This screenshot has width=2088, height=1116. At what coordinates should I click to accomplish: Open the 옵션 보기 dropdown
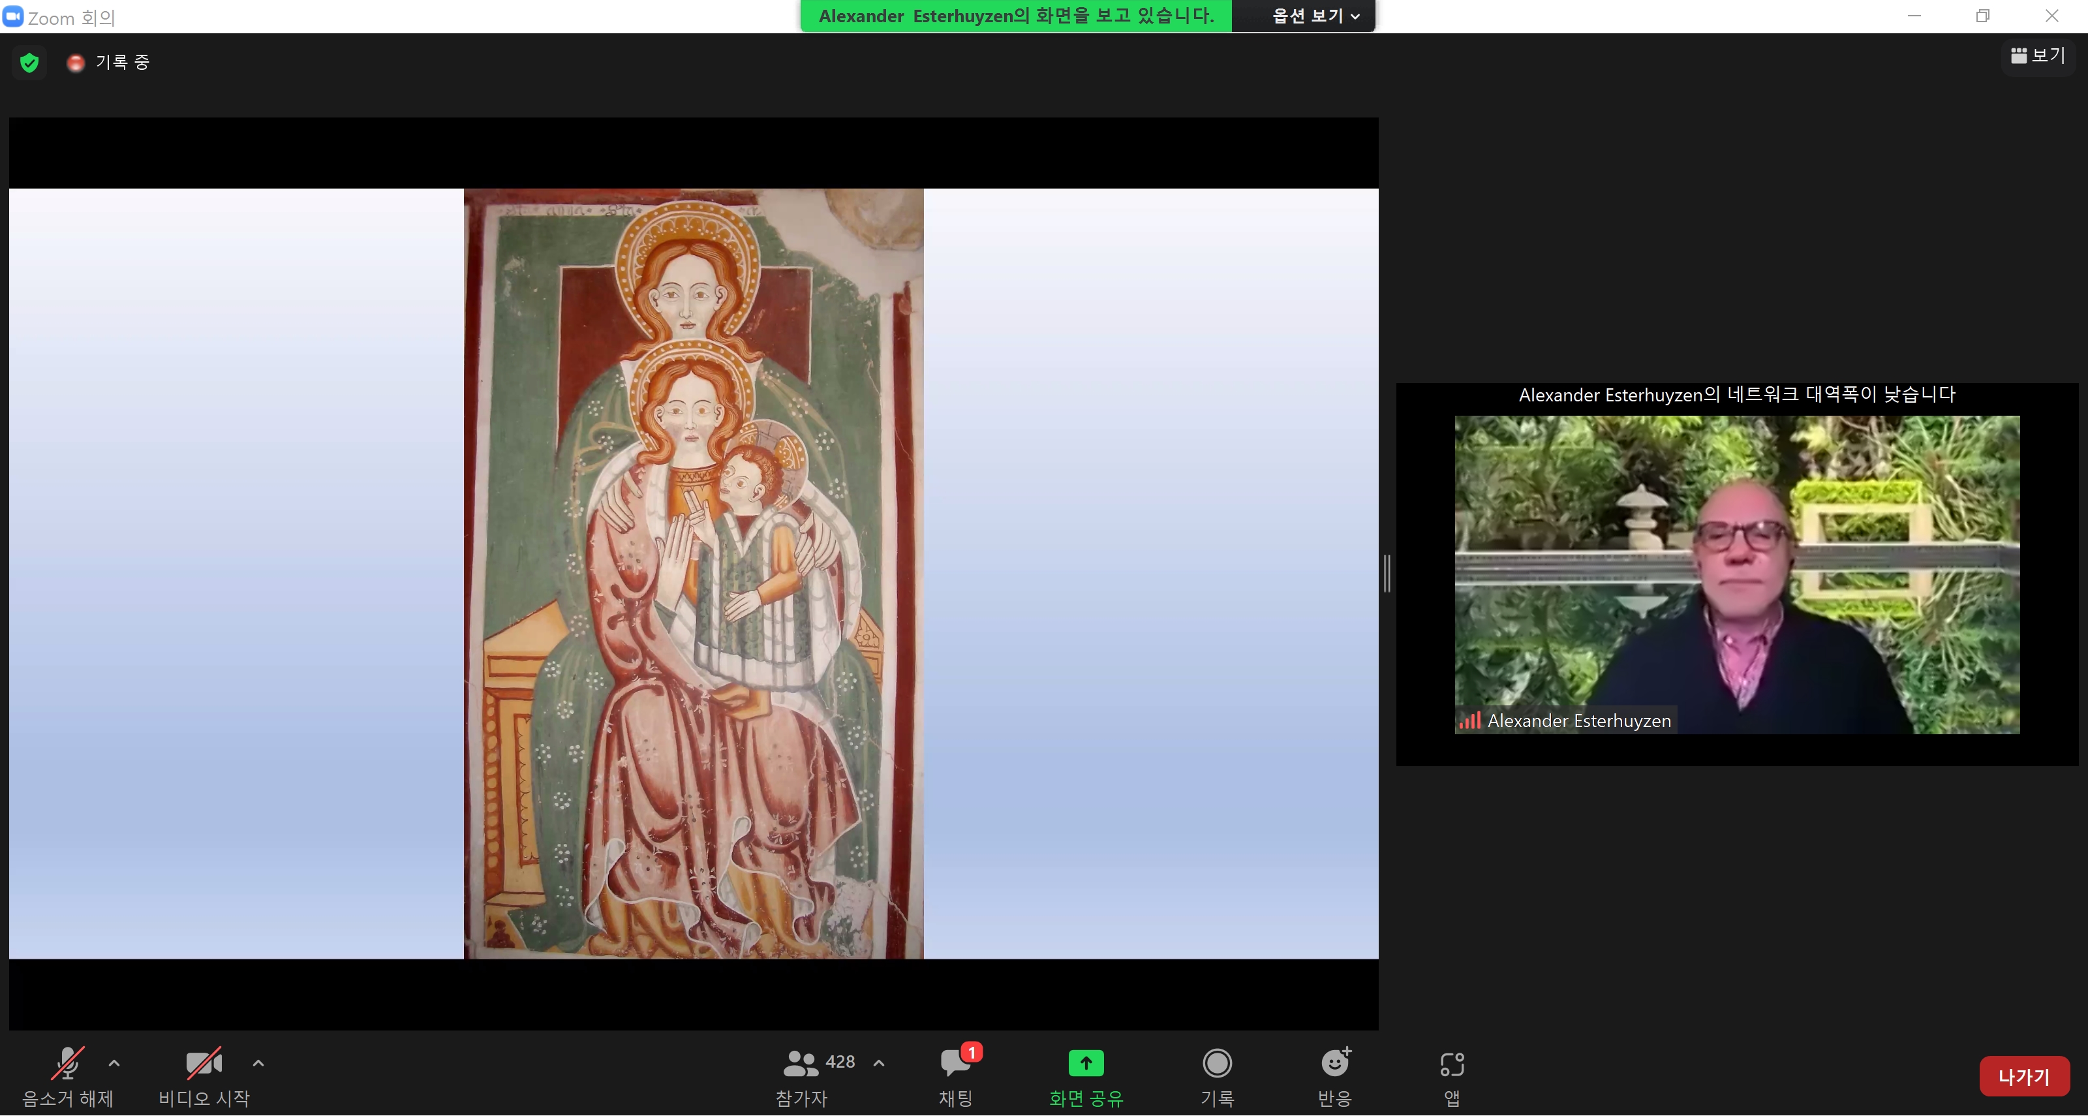tap(1315, 16)
